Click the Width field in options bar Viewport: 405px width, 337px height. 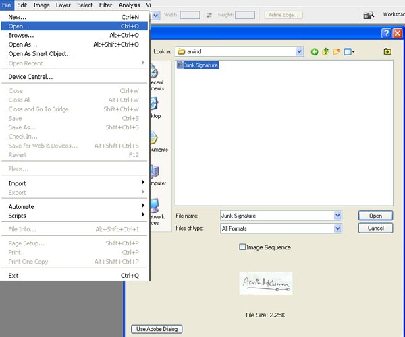(x=190, y=15)
